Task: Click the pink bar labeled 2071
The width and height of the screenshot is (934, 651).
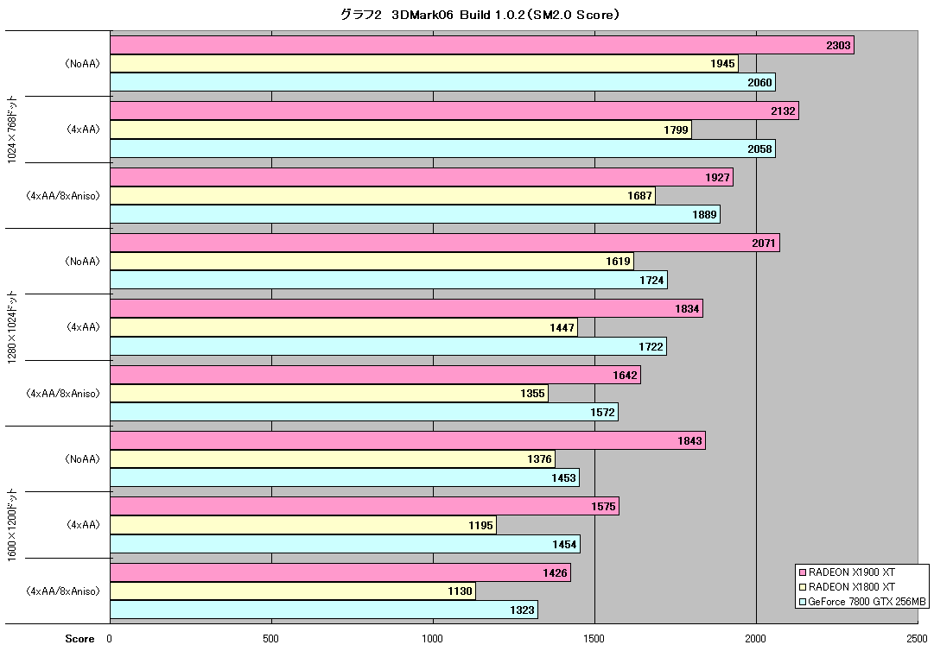Action: point(445,243)
